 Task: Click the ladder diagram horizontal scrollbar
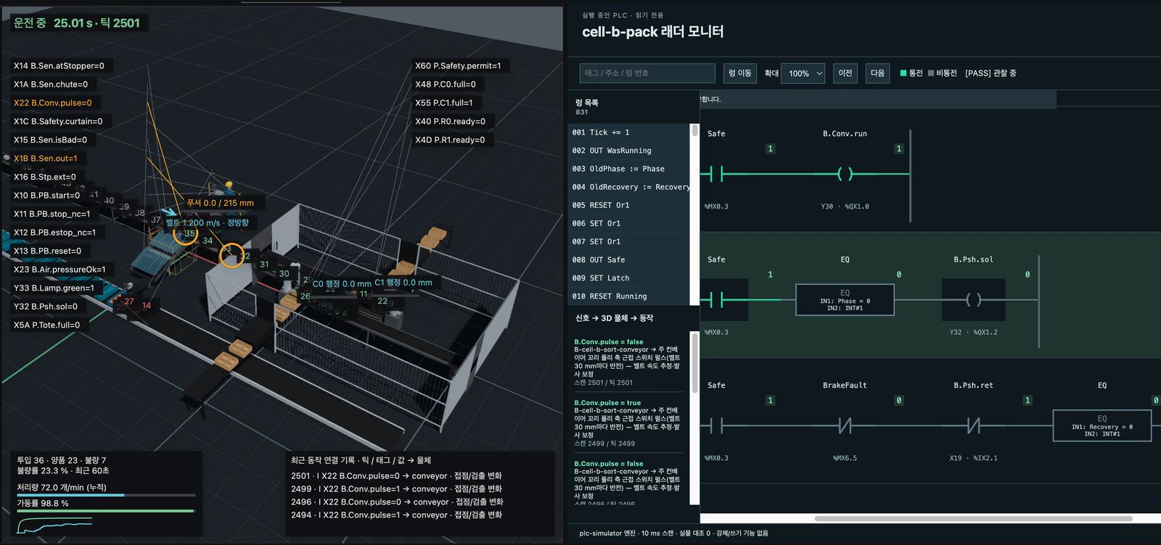[x=972, y=518]
